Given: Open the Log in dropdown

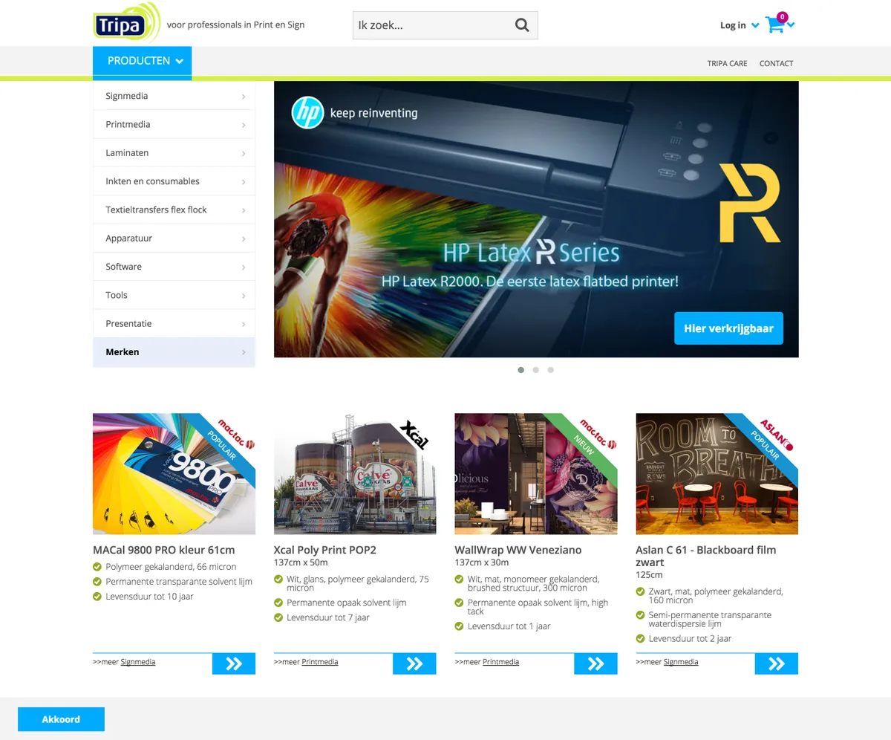Looking at the screenshot, I should tap(740, 25).
